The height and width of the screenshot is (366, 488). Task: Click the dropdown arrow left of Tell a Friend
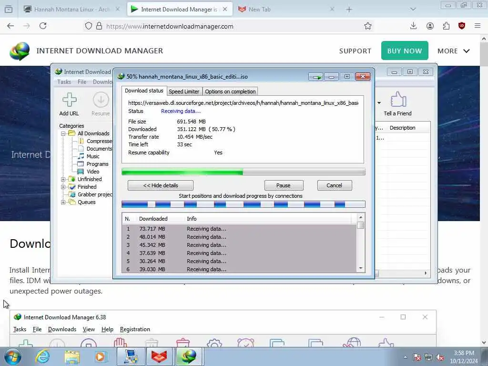click(379, 103)
